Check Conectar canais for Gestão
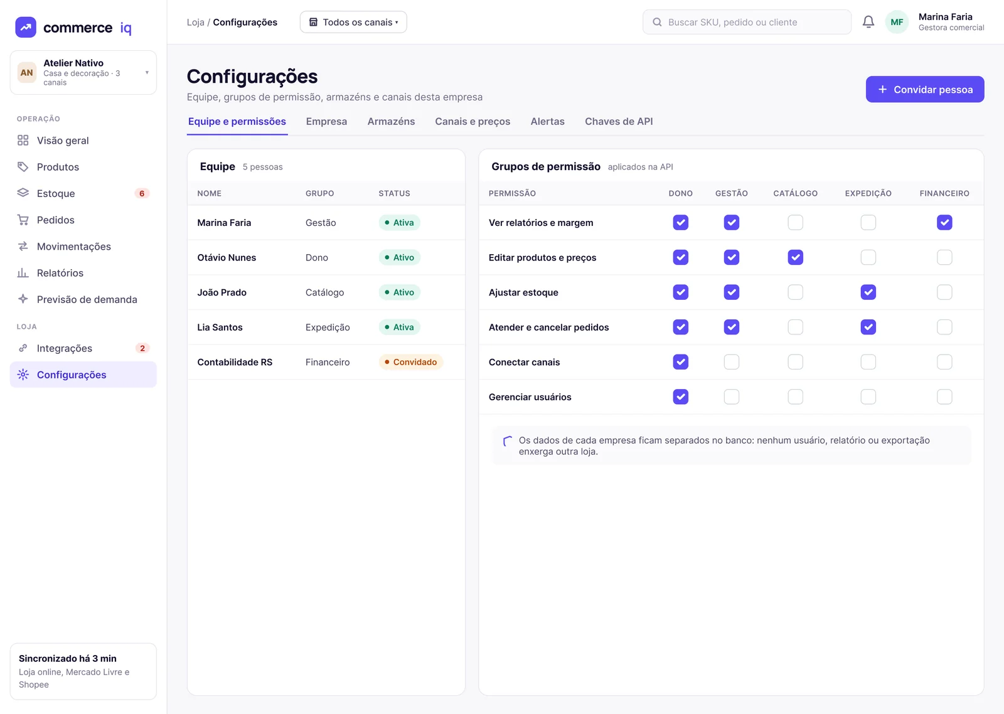This screenshot has height=714, width=1004. (731, 362)
